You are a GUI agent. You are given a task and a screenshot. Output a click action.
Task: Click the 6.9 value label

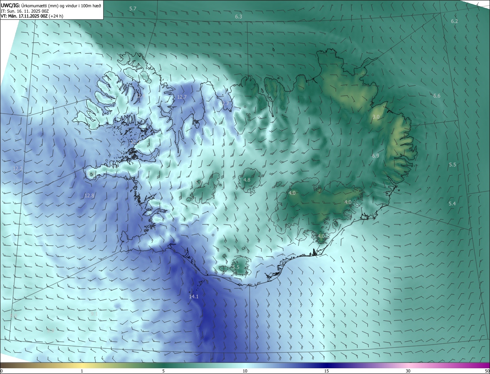376,156
